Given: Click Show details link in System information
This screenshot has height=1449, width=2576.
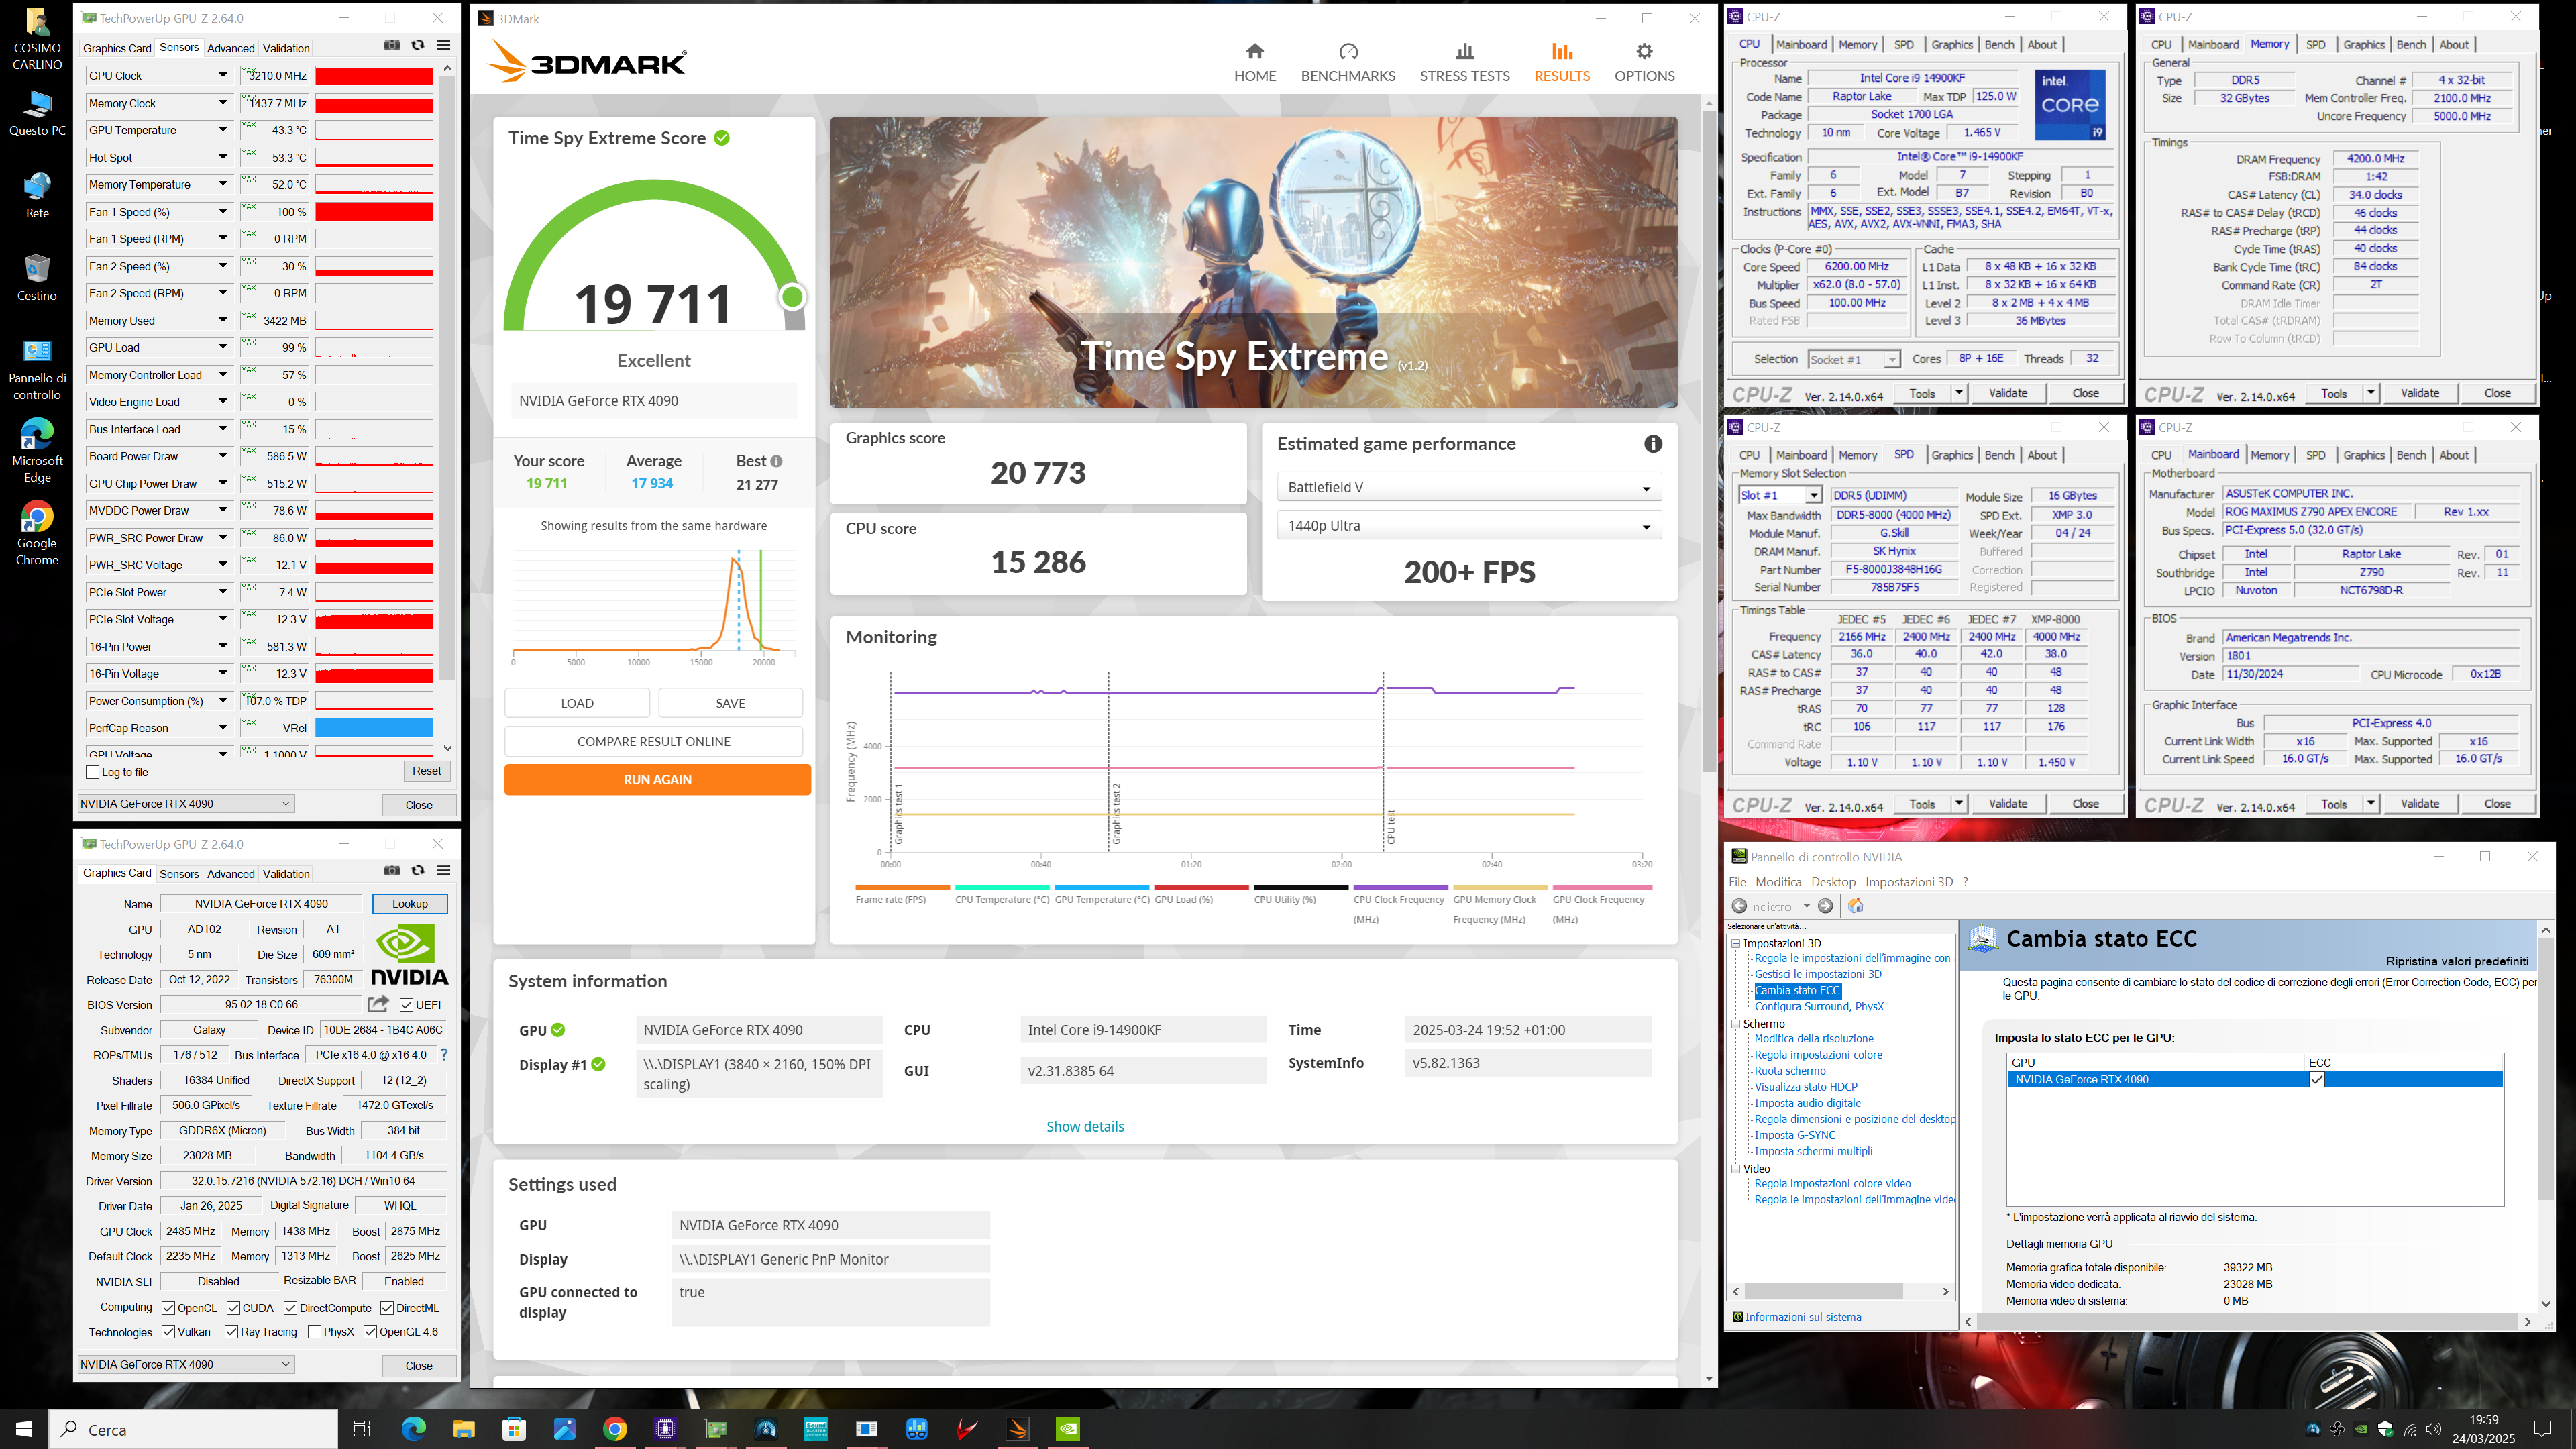Looking at the screenshot, I should [1085, 1127].
